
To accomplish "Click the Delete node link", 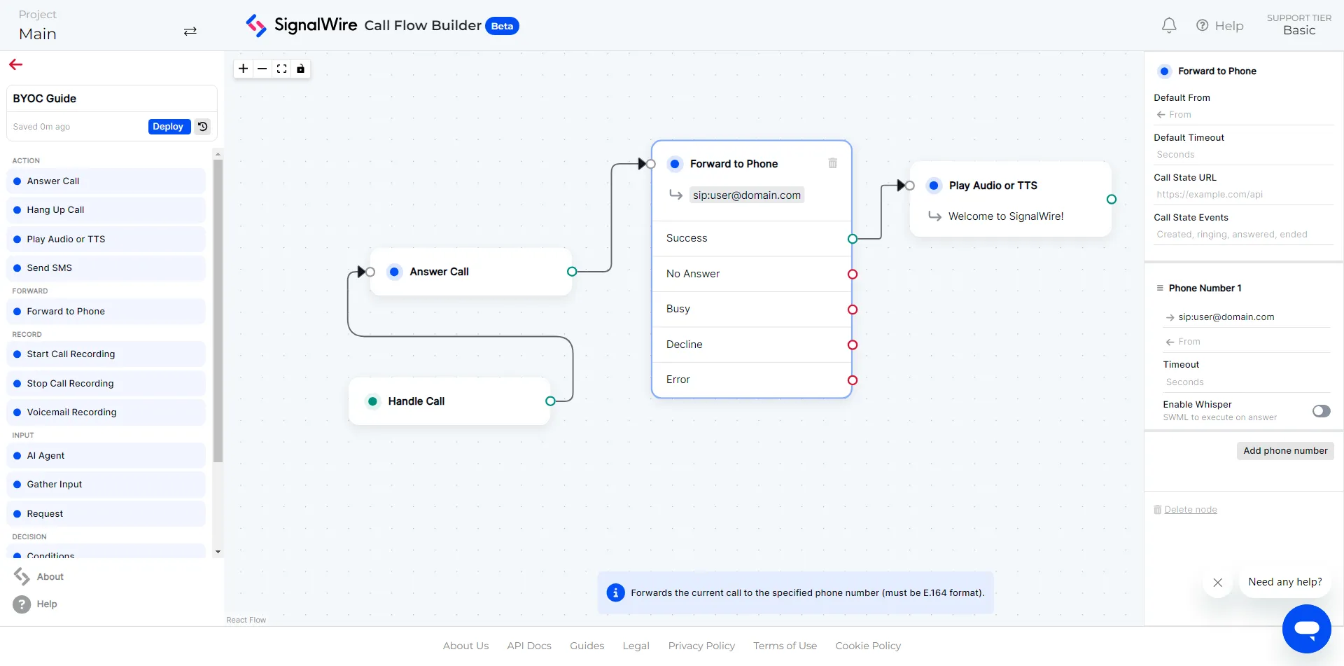I will 1191,509.
